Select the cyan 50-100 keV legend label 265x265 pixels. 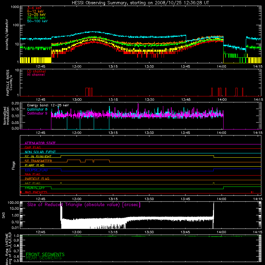pyautogui.click(x=37, y=21)
